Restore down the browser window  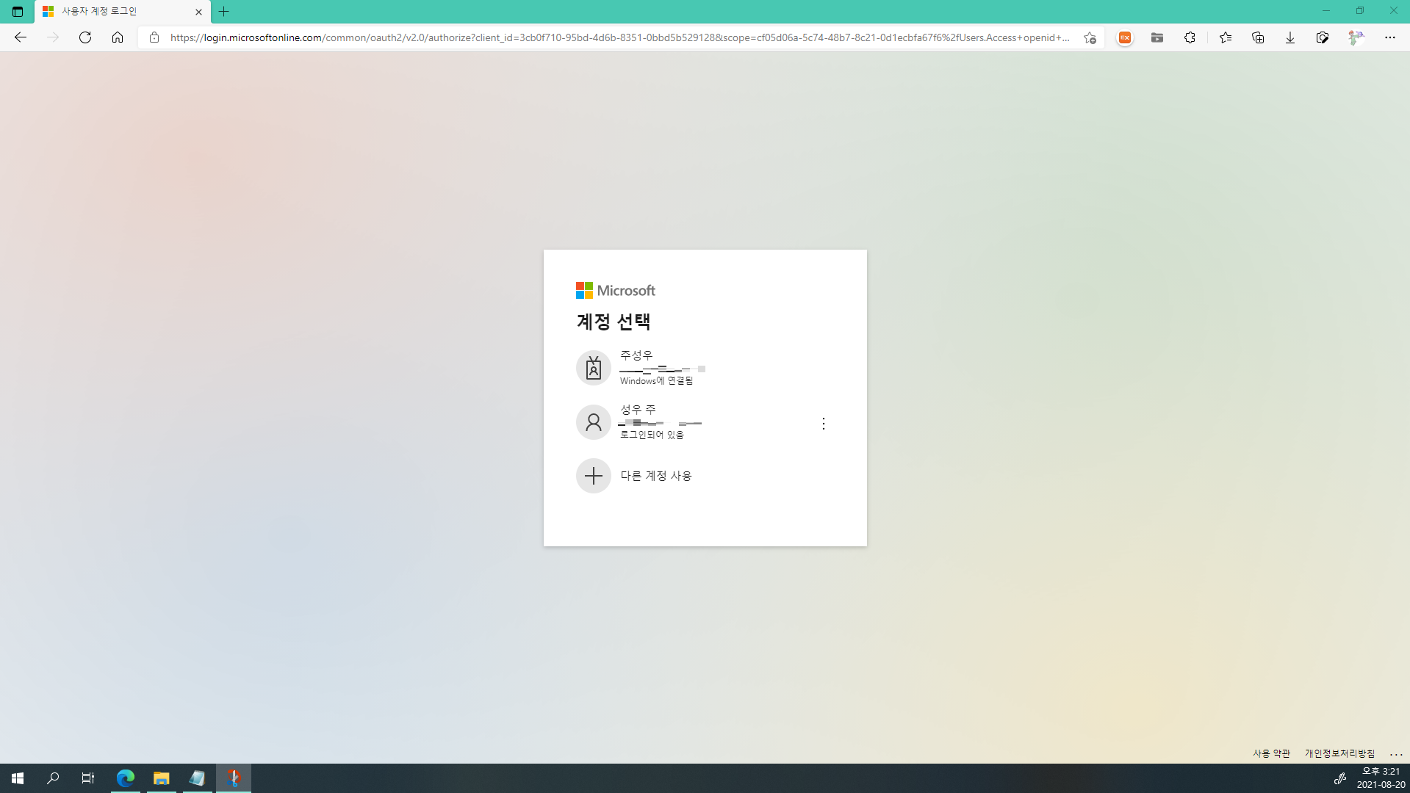tap(1360, 11)
